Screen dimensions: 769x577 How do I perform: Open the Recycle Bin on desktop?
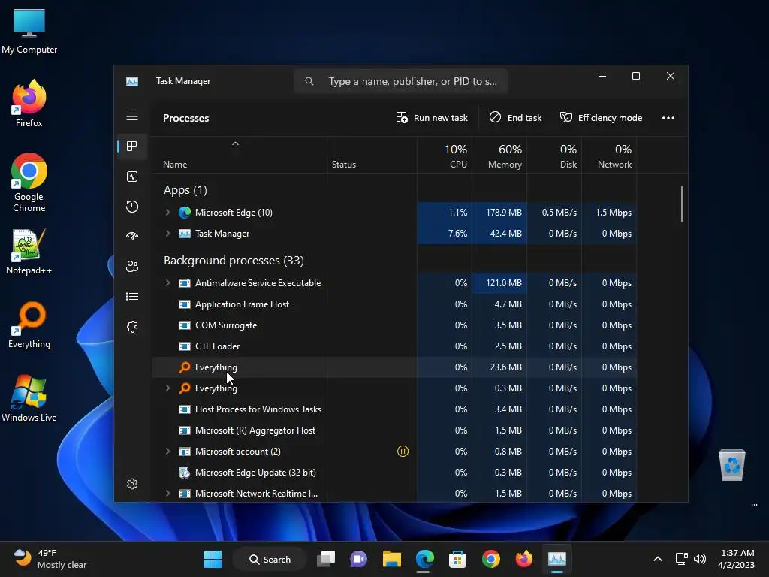(x=731, y=465)
